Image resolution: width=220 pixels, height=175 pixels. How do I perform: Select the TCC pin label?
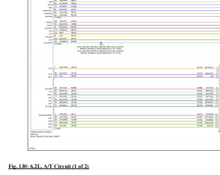(x=50, y=74)
